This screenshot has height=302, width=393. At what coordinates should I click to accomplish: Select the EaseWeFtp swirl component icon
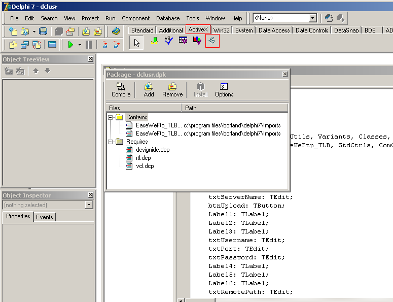point(212,41)
